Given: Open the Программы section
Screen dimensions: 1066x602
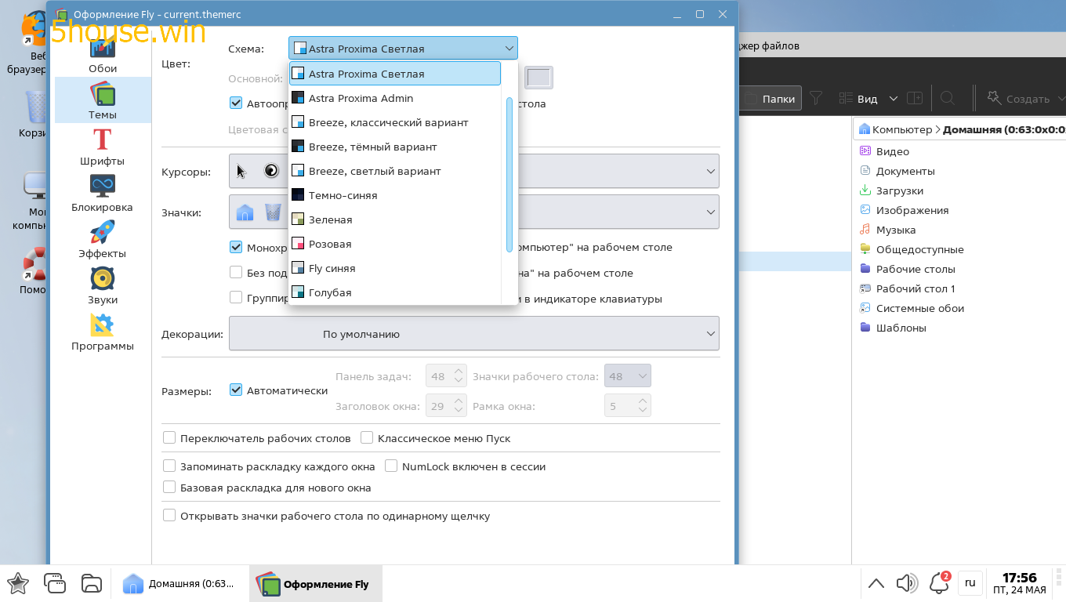Looking at the screenshot, I should 103,332.
